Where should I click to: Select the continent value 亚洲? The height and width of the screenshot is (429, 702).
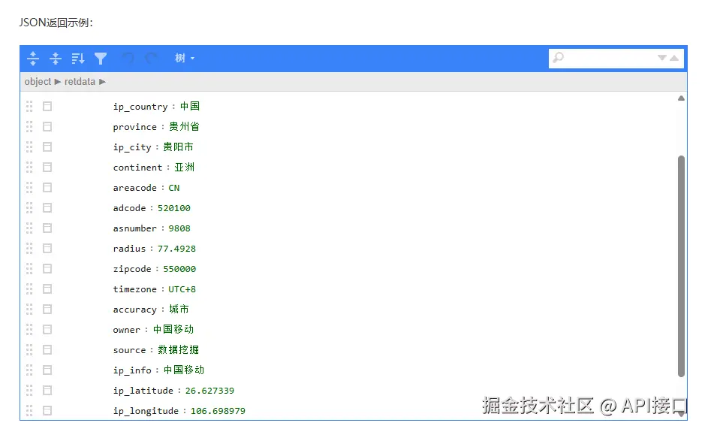point(185,168)
